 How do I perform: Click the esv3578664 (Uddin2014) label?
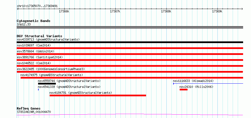pyautogui.click(x=36, y=51)
